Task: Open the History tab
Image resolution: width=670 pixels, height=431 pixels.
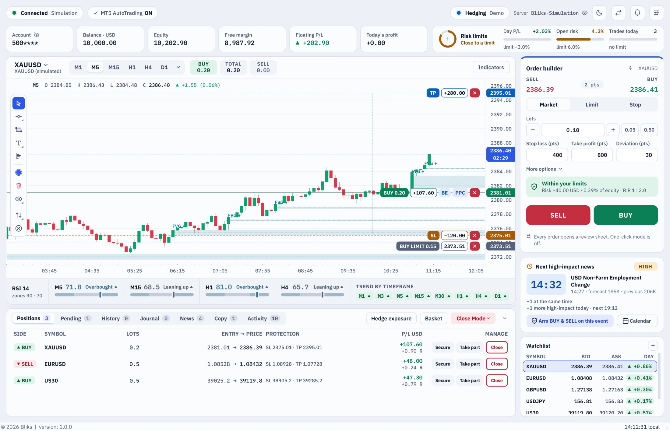Action: pyautogui.click(x=115, y=318)
